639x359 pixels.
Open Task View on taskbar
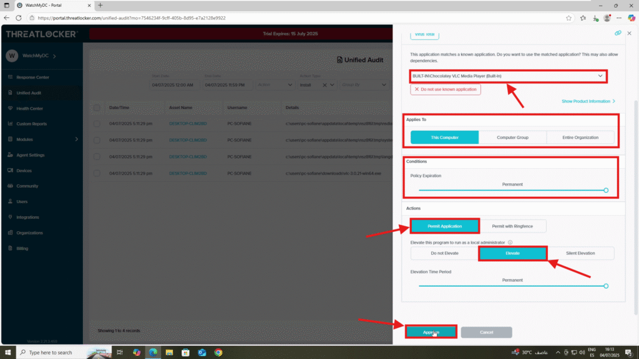pyautogui.click(x=119, y=353)
